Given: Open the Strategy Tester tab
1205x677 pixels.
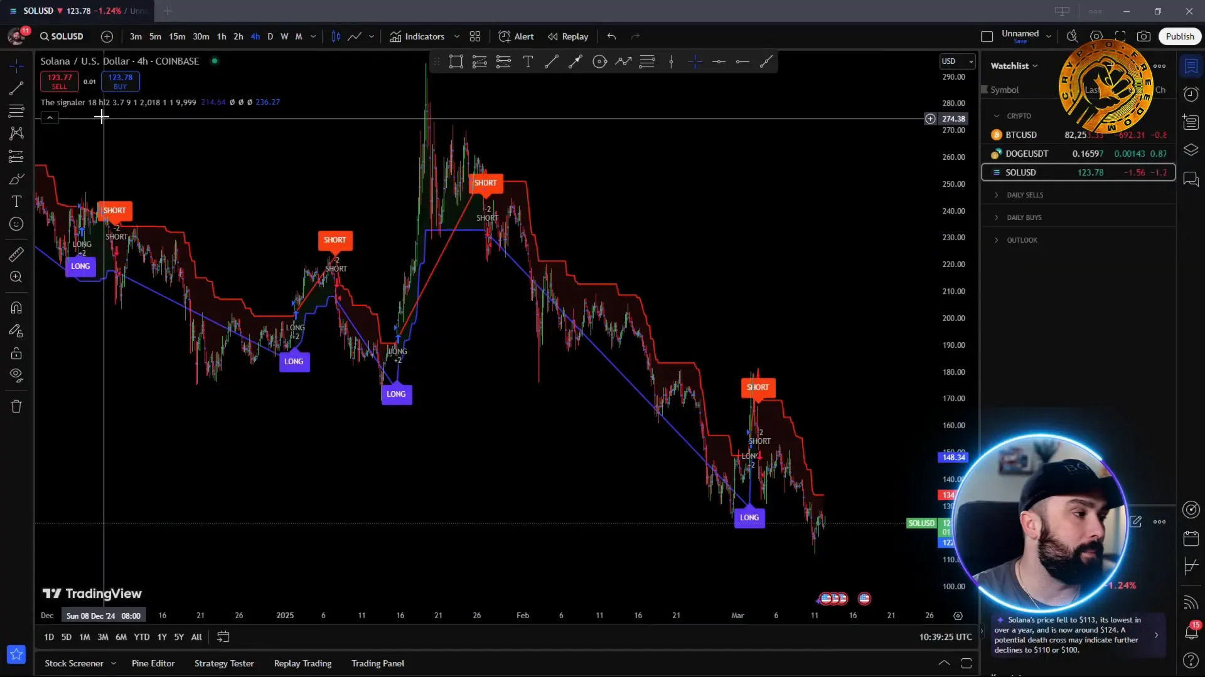Looking at the screenshot, I should [x=224, y=663].
